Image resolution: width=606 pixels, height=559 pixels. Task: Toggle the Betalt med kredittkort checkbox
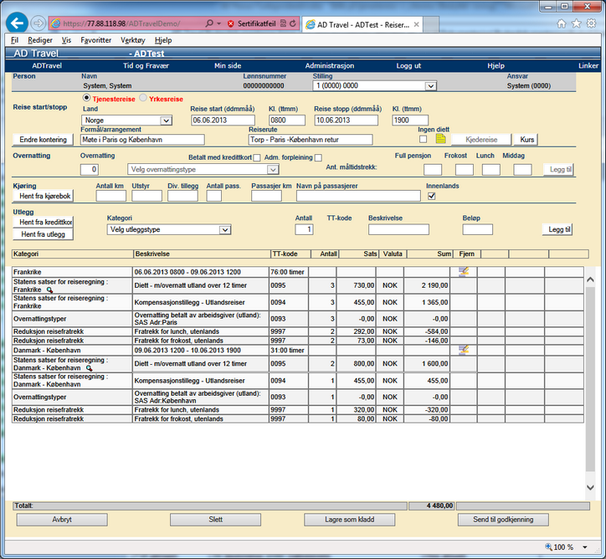click(257, 158)
